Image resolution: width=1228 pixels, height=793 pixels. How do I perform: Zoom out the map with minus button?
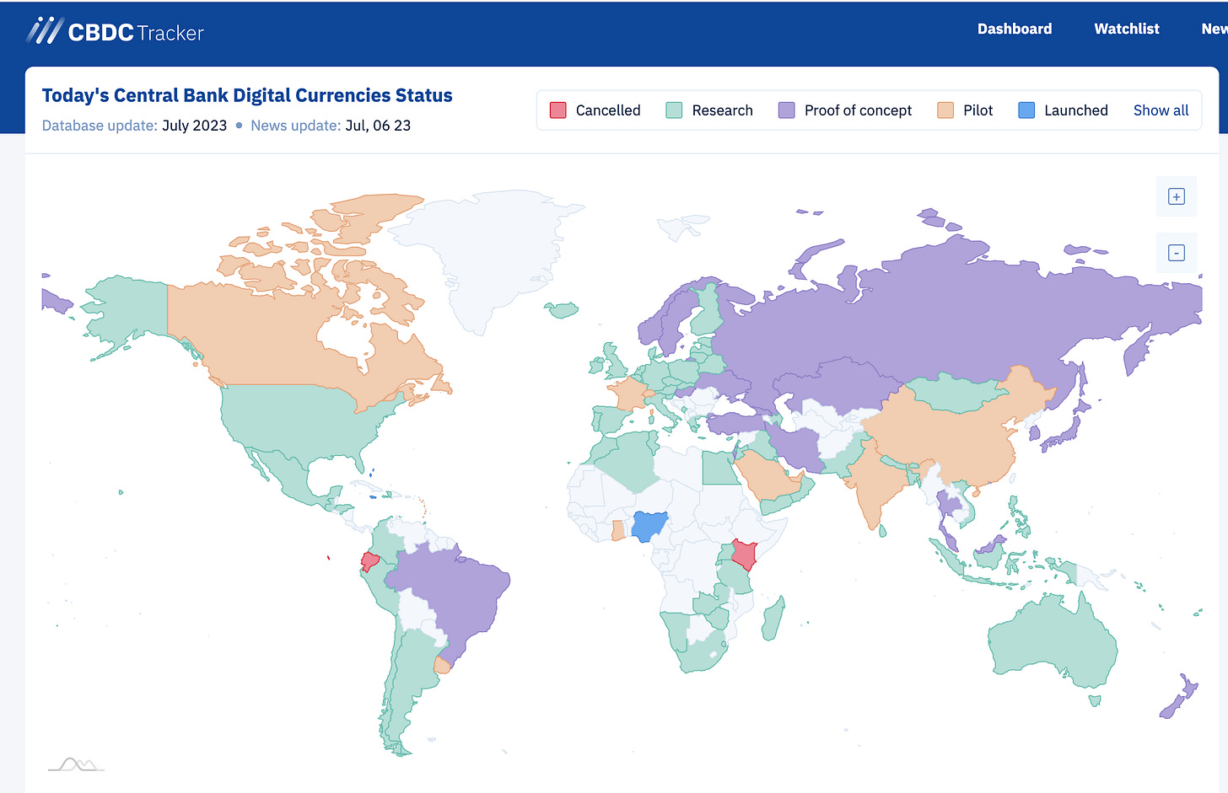click(x=1177, y=253)
